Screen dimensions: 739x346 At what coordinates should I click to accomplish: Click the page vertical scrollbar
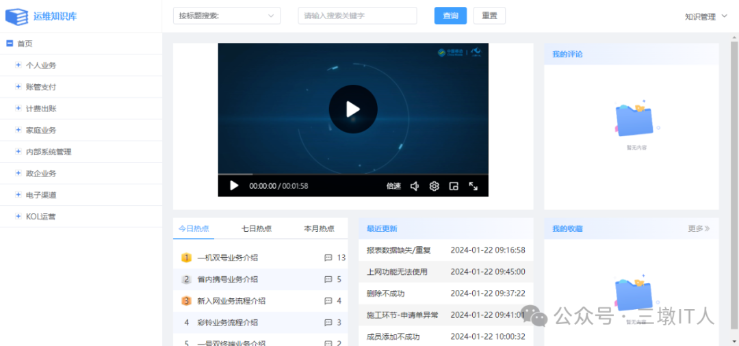coord(734,185)
